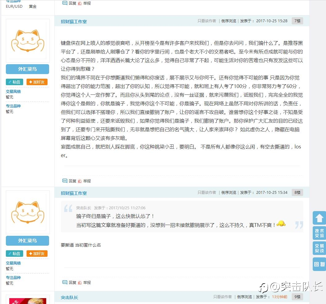Open lucky cat avatar on floor 8

[28, 212]
